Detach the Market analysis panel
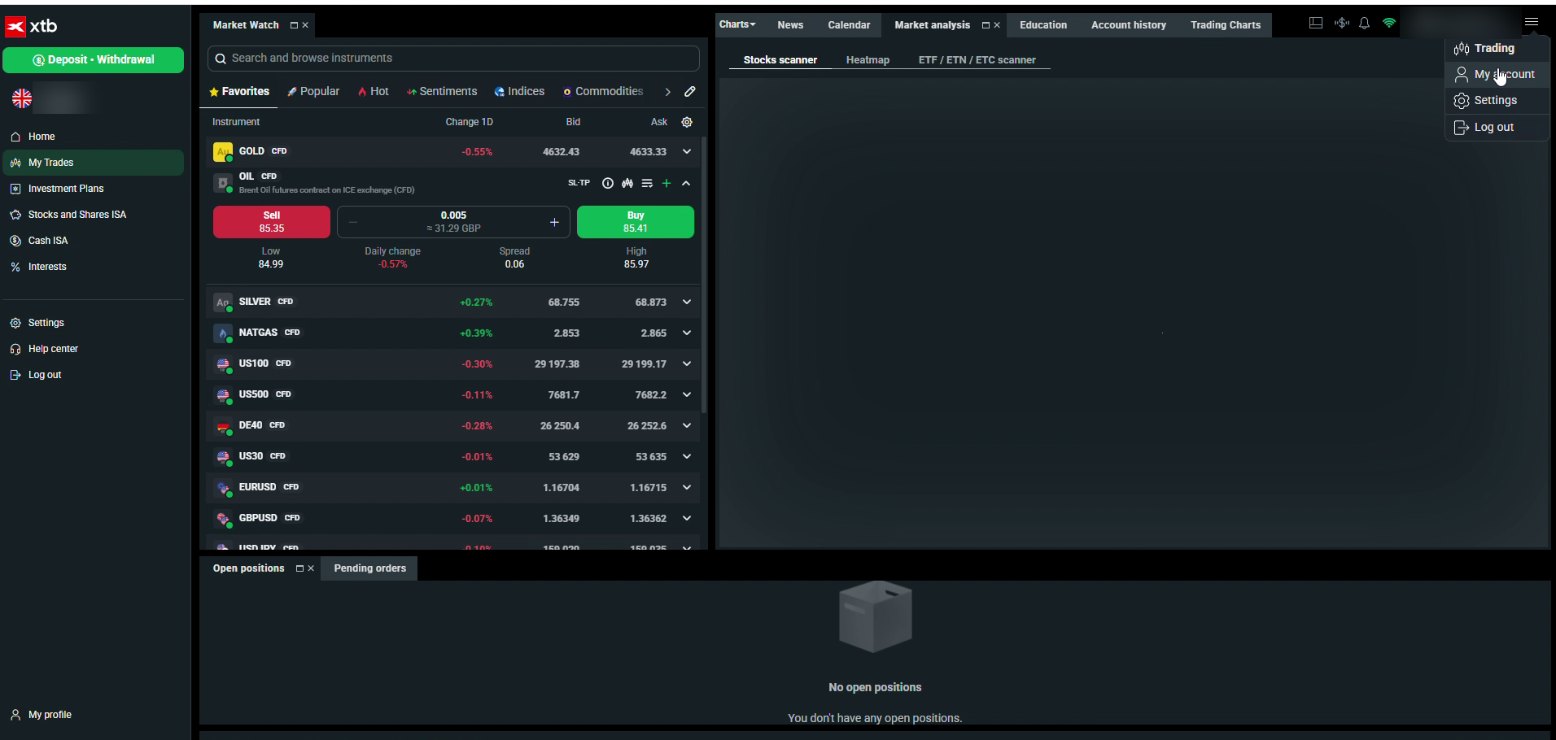This screenshot has height=740, width=1556. (x=986, y=25)
